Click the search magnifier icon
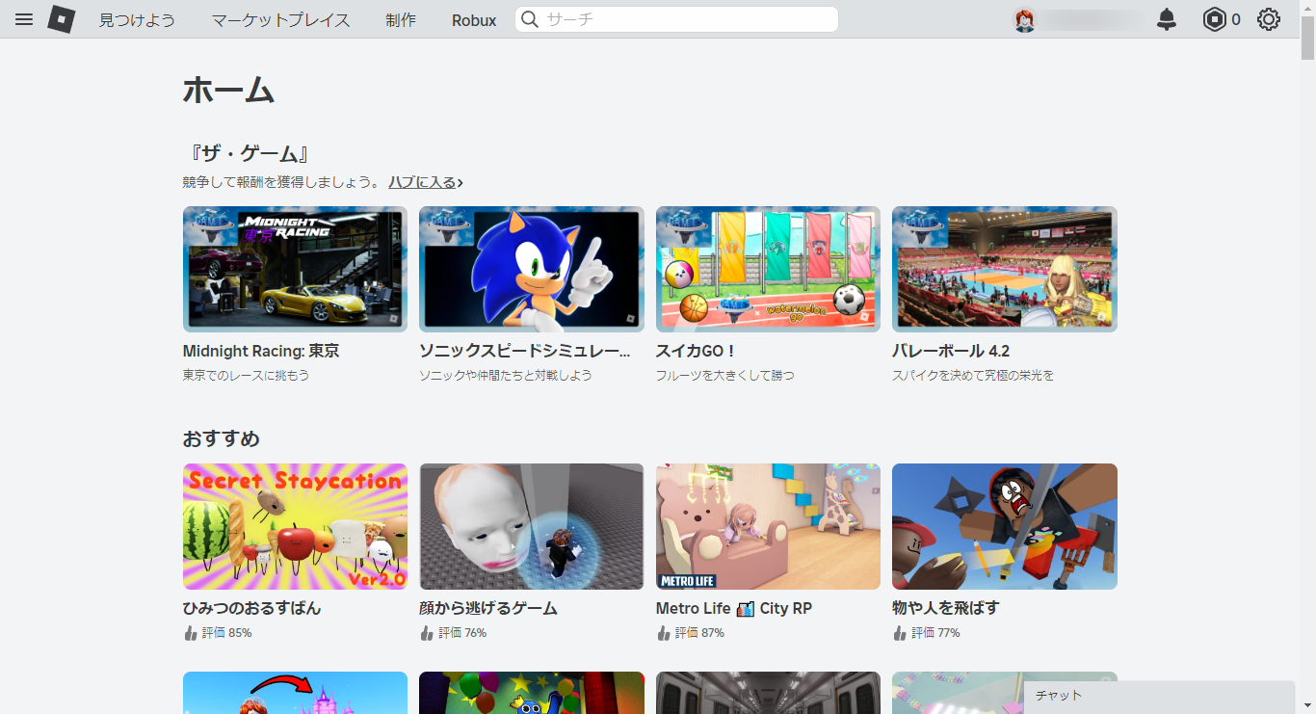Viewport: 1316px width, 714px height. coord(530,19)
